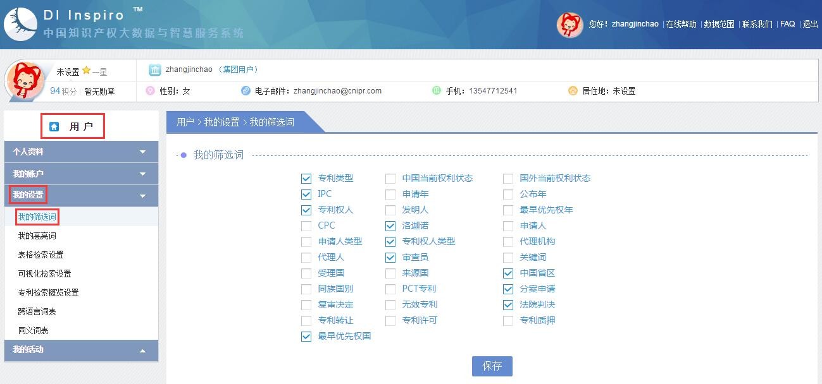The image size is (822, 384).
Task: Tick the 申请年 checkbox
Action: (390, 195)
